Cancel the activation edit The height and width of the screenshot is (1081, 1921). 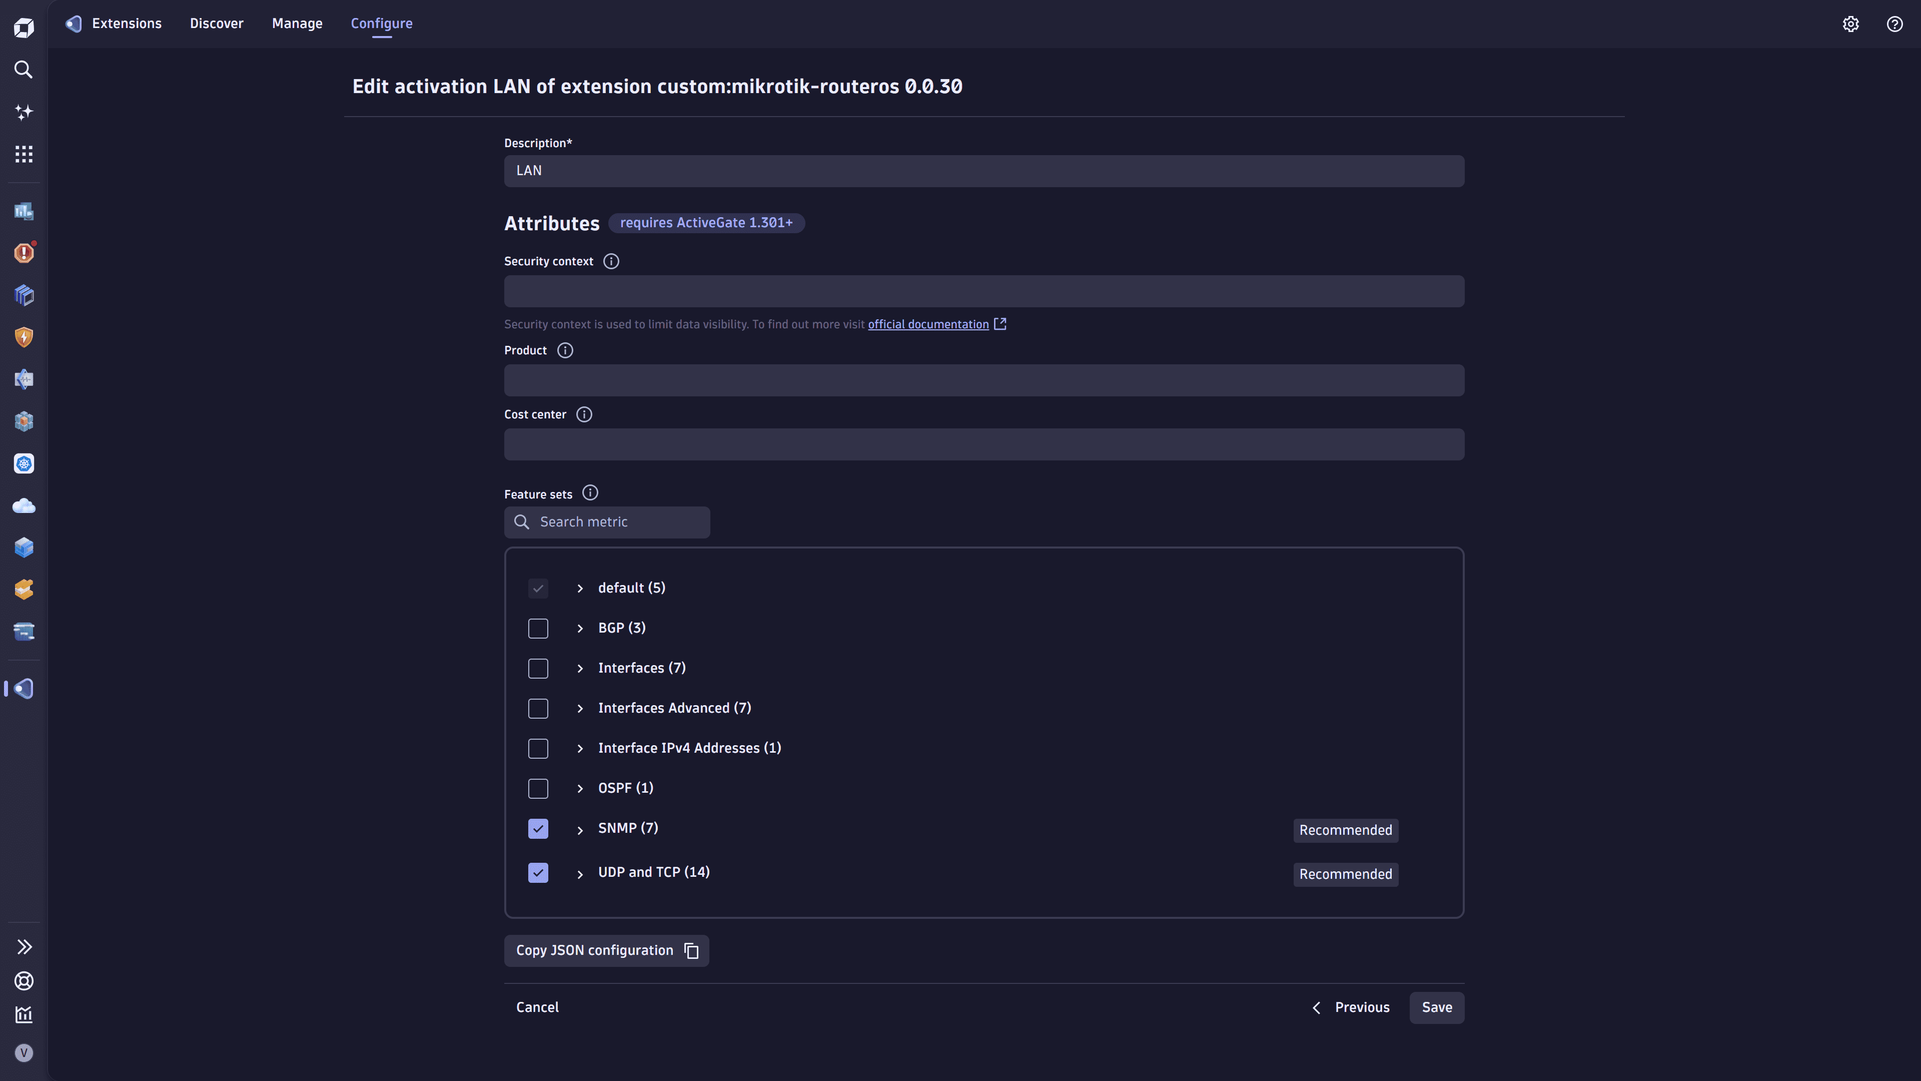click(537, 1007)
